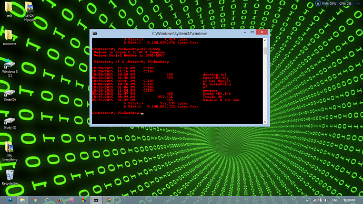Image resolution: width=363 pixels, height=204 pixels.
Task: Click the cmd scrollbar up arrow
Action: coord(265,40)
